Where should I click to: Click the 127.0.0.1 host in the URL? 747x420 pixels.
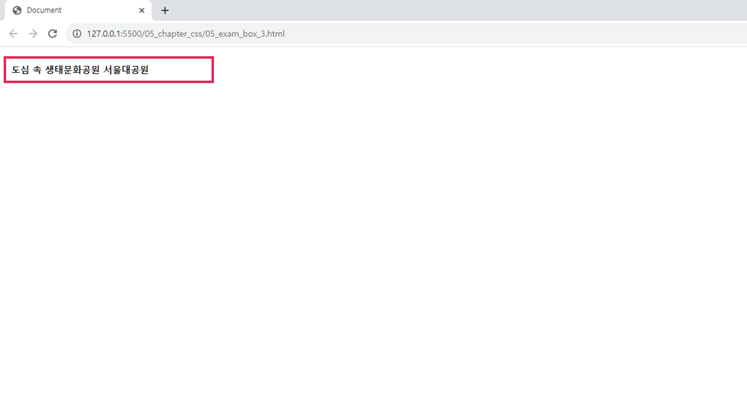(x=104, y=34)
